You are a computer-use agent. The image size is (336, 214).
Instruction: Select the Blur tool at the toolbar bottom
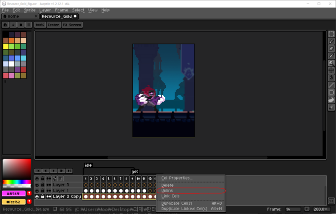click(x=331, y=107)
